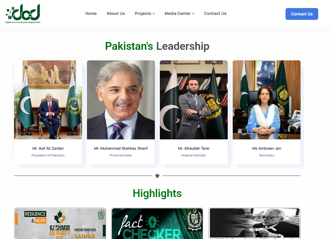
Task: Click the blue Contact Us button
Action: pos(302,14)
